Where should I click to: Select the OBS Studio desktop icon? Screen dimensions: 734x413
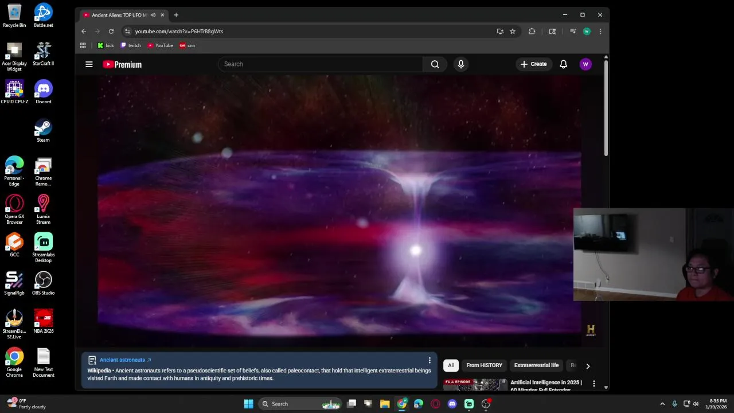tap(44, 283)
